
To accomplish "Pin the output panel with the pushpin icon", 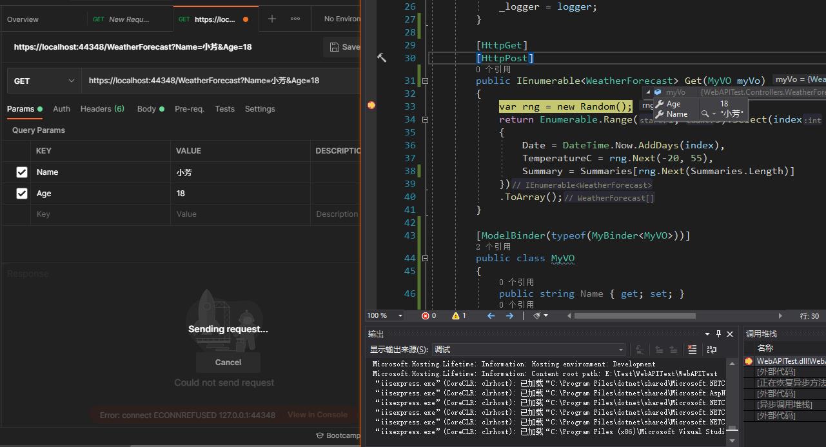I will (718, 334).
